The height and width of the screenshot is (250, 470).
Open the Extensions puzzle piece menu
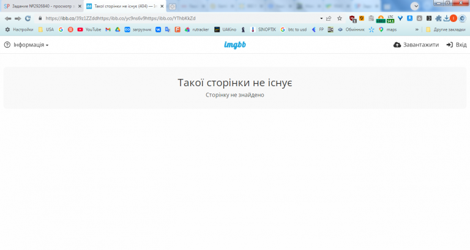click(x=438, y=18)
